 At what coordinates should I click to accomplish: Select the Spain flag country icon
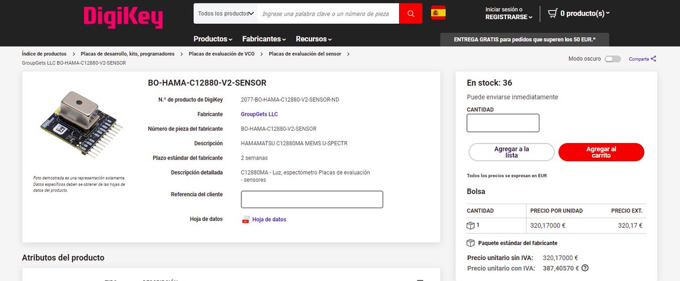click(438, 13)
